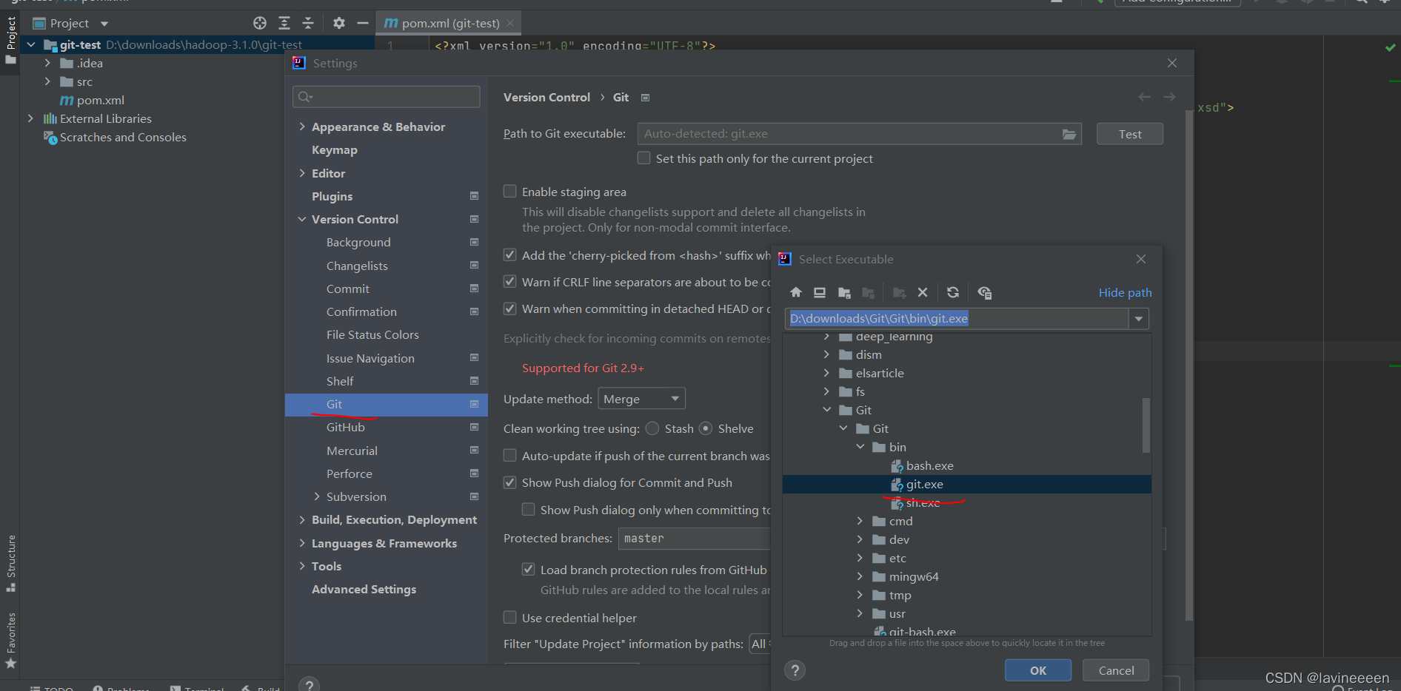1401x691 pixels.
Task: Navigate back in Settings history
Action: pos(1145,97)
